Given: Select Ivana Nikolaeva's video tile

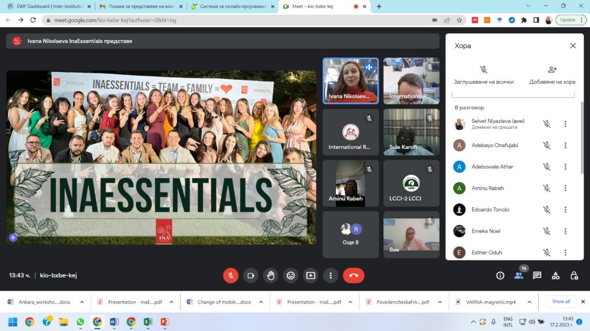Looking at the screenshot, I should (x=350, y=80).
